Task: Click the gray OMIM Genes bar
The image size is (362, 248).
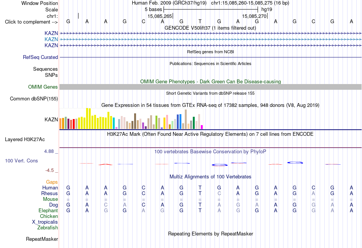Action: [211, 87]
